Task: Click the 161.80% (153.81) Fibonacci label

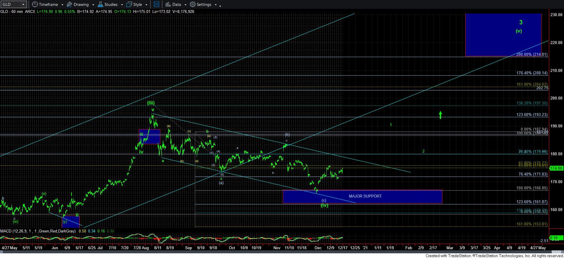Action: pyautogui.click(x=532, y=224)
